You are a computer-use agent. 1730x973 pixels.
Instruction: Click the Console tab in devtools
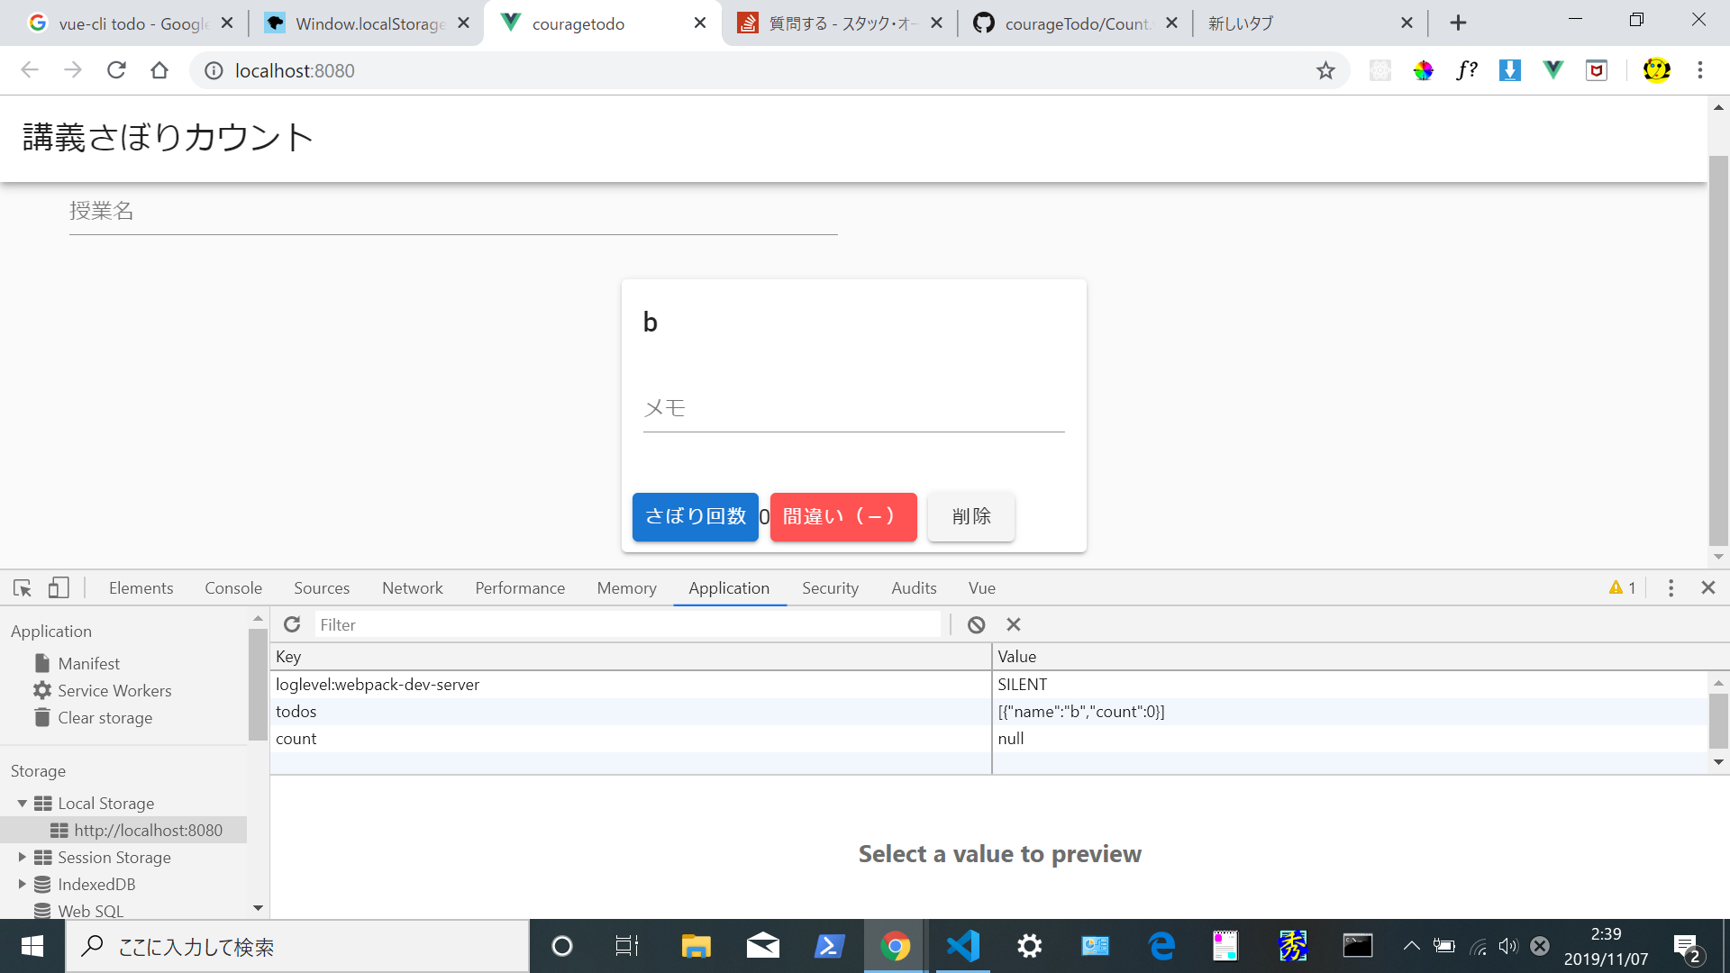tap(231, 588)
